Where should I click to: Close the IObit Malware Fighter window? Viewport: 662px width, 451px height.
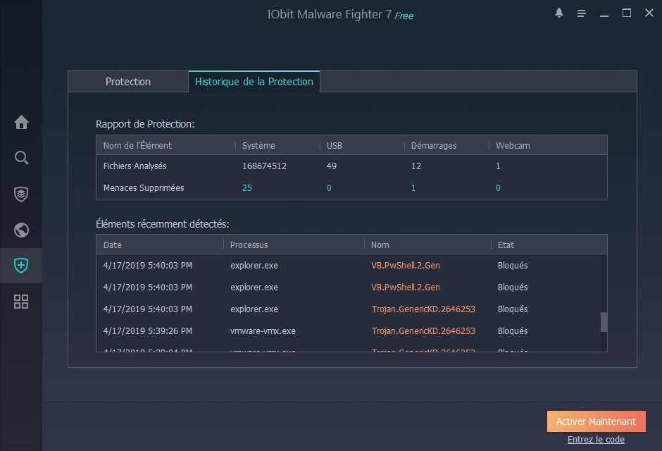(x=649, y=13)
